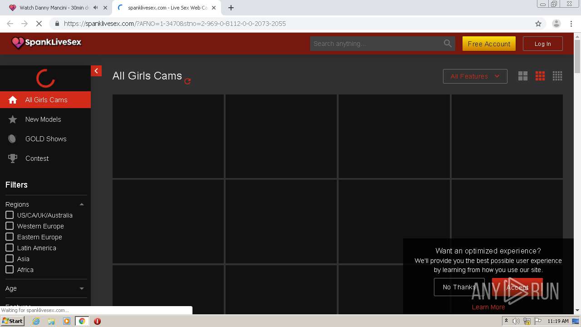Click the volume icon in system tray
The image size is (581, 327).
[516, 321]
